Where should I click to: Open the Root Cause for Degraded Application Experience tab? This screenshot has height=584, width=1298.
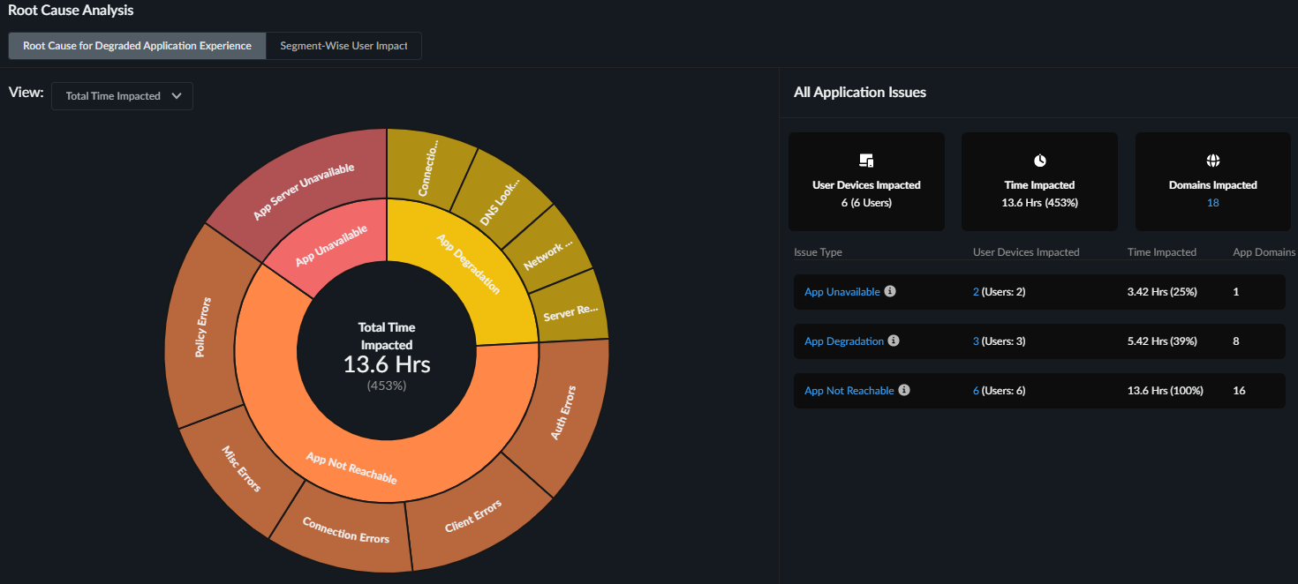click(x=137, y=46)
